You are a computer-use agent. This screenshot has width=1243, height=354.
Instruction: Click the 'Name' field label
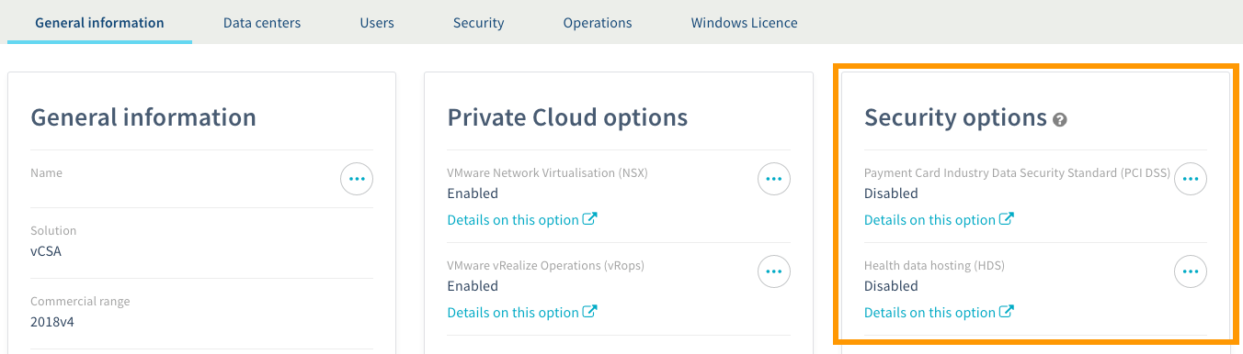click(x=46, y=172)
